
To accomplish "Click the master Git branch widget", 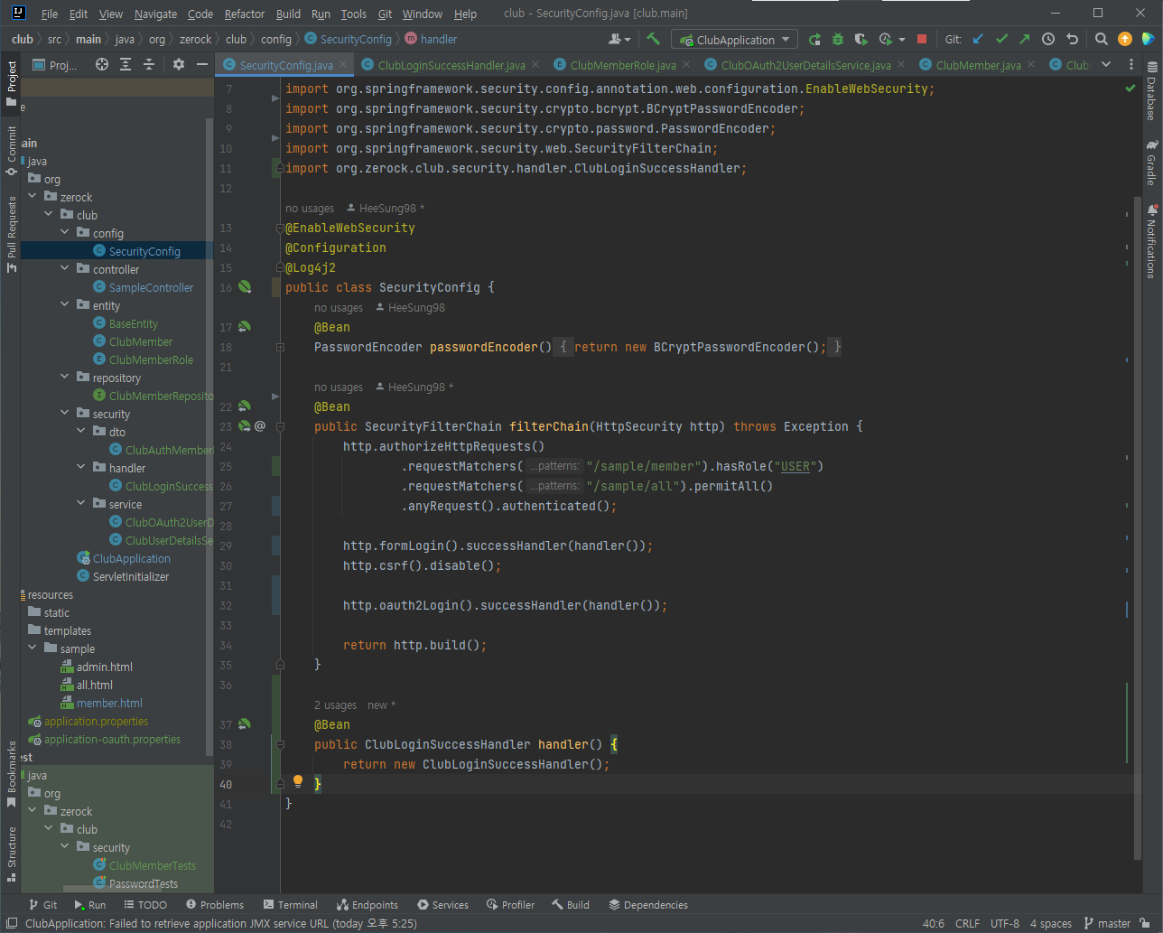I will click(1108, 923).
